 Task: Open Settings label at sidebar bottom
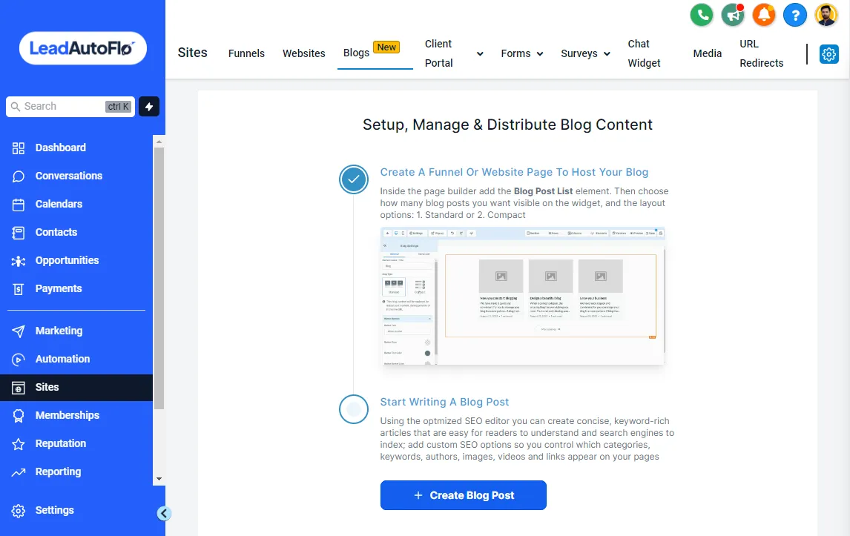click(x=54, y=511)
